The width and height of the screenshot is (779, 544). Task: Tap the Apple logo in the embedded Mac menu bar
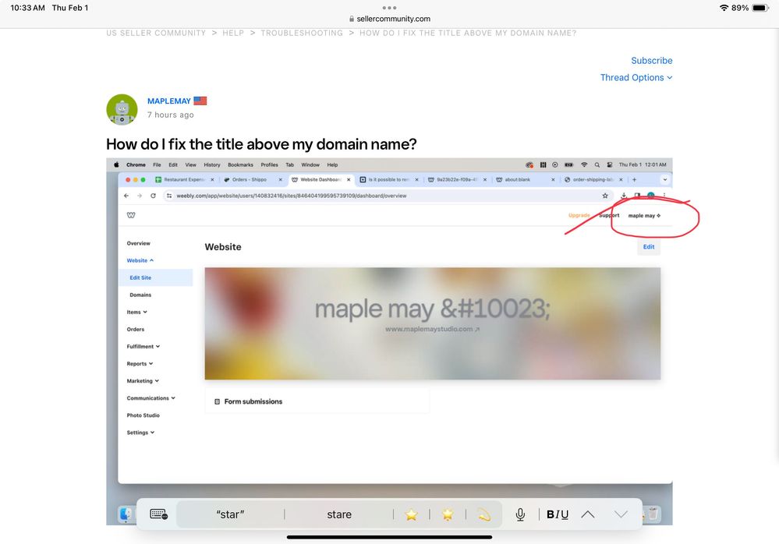coord(116,164)
